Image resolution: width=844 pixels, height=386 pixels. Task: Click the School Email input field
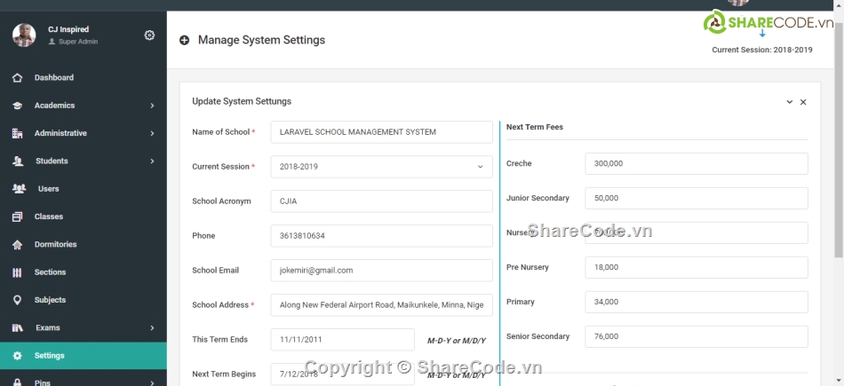click(381, 271)
